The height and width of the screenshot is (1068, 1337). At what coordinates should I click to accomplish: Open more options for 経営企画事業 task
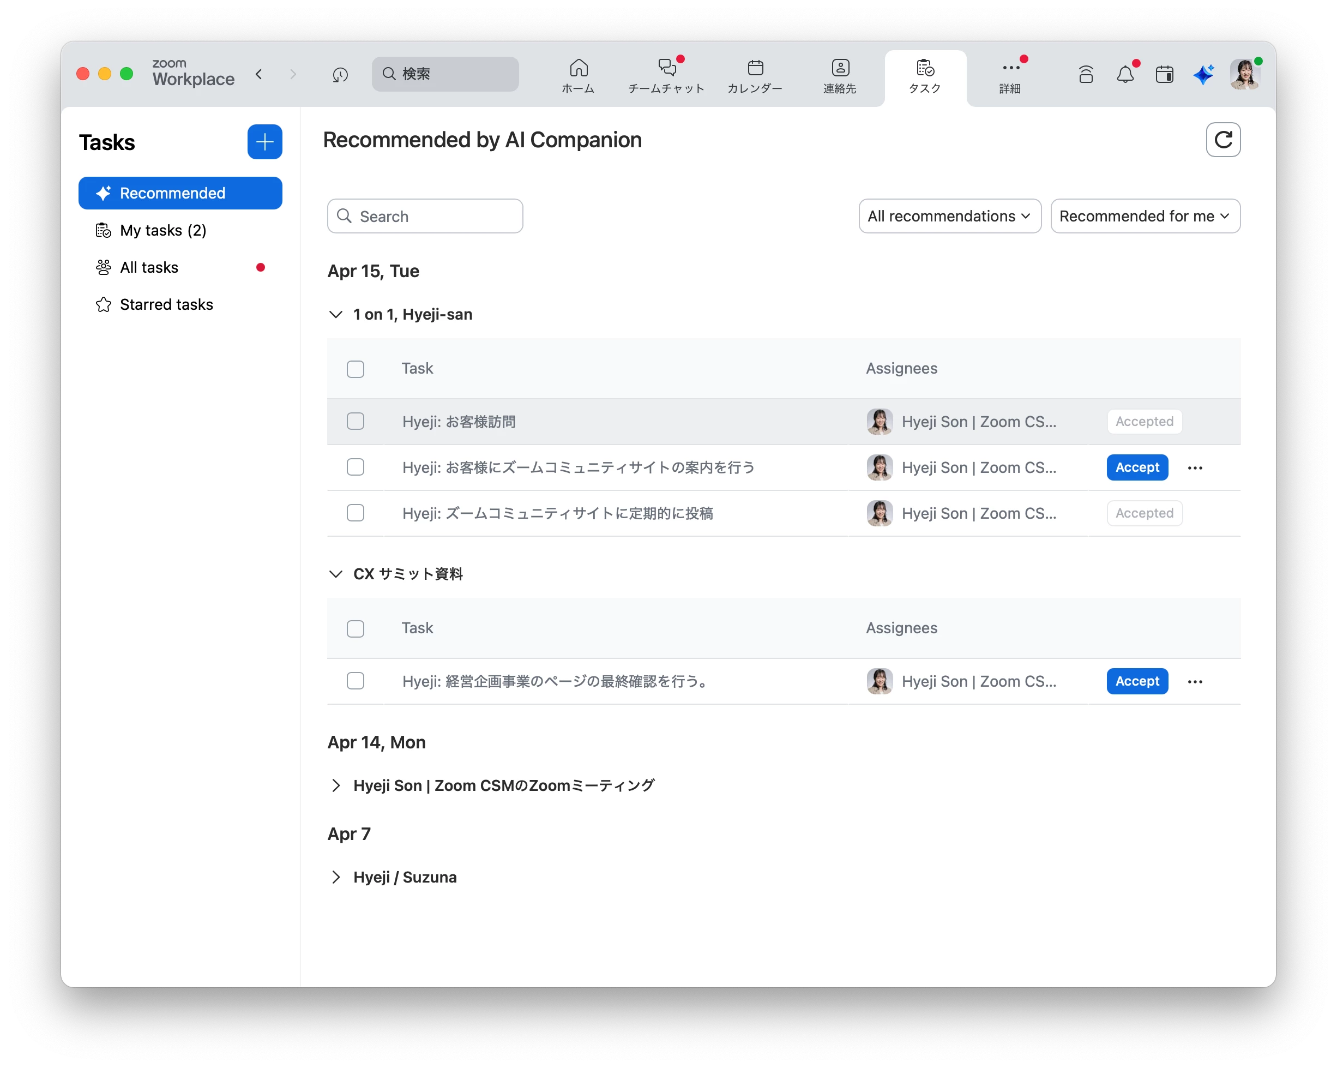[1194, 682]
